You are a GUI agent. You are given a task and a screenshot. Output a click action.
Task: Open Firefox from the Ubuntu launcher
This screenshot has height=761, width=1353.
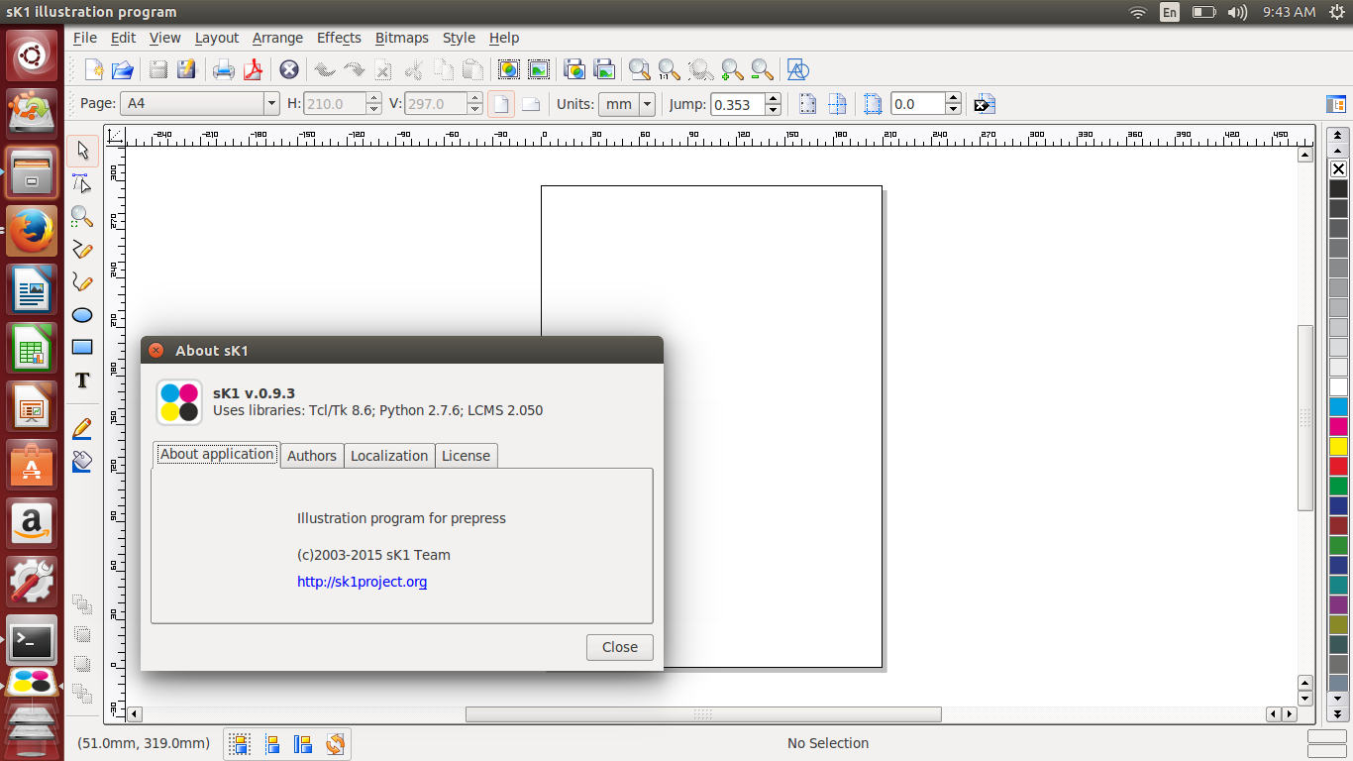32,231
